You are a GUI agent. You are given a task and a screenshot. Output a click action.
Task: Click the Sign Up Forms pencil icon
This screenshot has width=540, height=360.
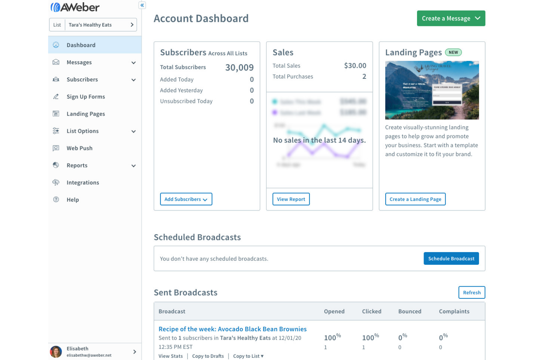tap(56, 96)
